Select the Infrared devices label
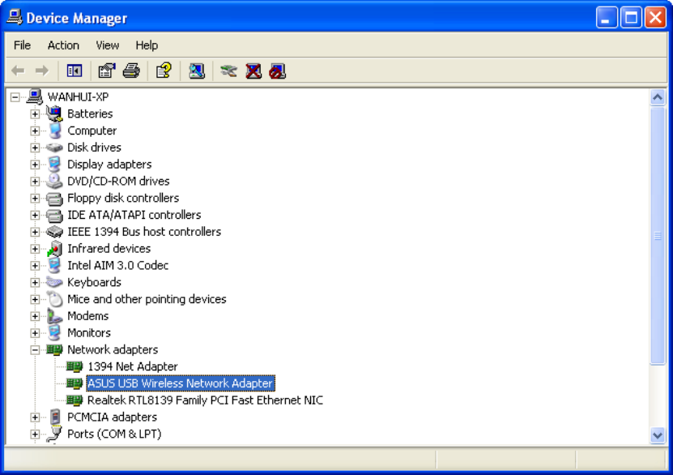This screenshot has width=673, height=475. [109, 248]
